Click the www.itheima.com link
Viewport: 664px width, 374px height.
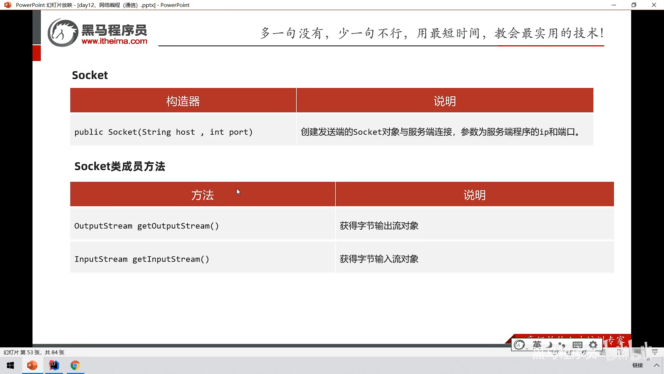tap(114, 41)
